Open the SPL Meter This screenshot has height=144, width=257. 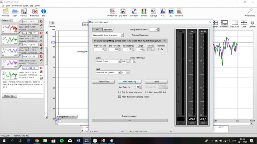(123, 12)
